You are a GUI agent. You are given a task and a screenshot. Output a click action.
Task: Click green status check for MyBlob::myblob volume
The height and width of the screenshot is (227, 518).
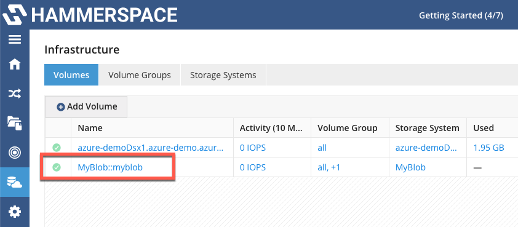[x=57, y=167]
